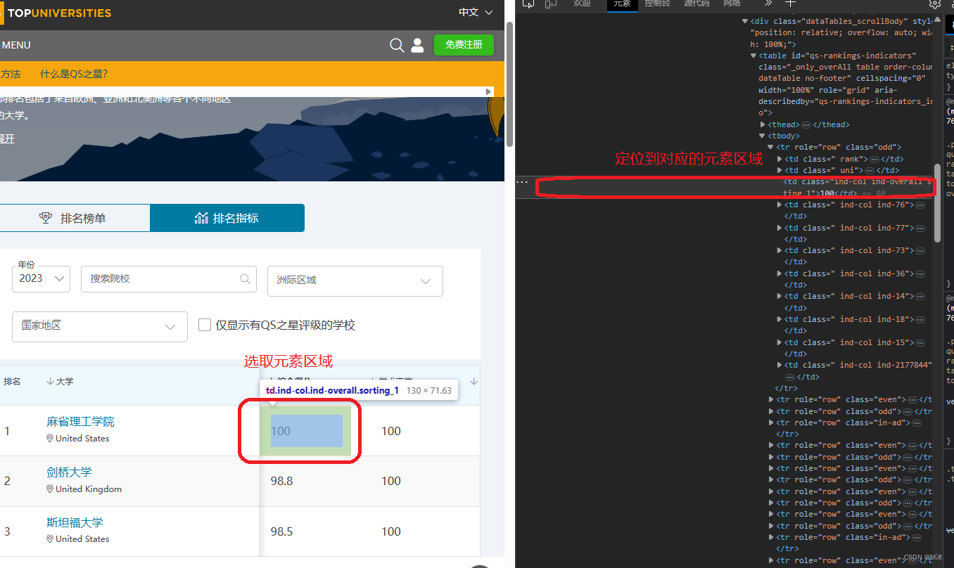Image resolution: width=954 pixels, height=568 pixels.
Task: Click the plus icon to add DevTools tool
Action: click(790, 3)
